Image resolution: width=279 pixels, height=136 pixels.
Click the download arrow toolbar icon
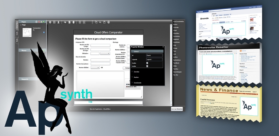[58, 22]
